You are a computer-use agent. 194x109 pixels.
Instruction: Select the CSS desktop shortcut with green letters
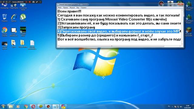23,31
